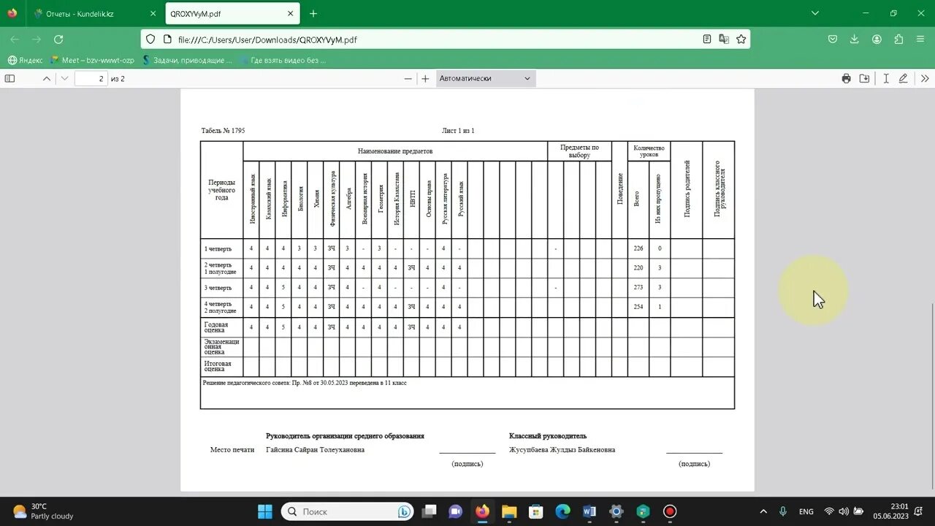Click the ENG language indicator

click(x=806, y=511)
